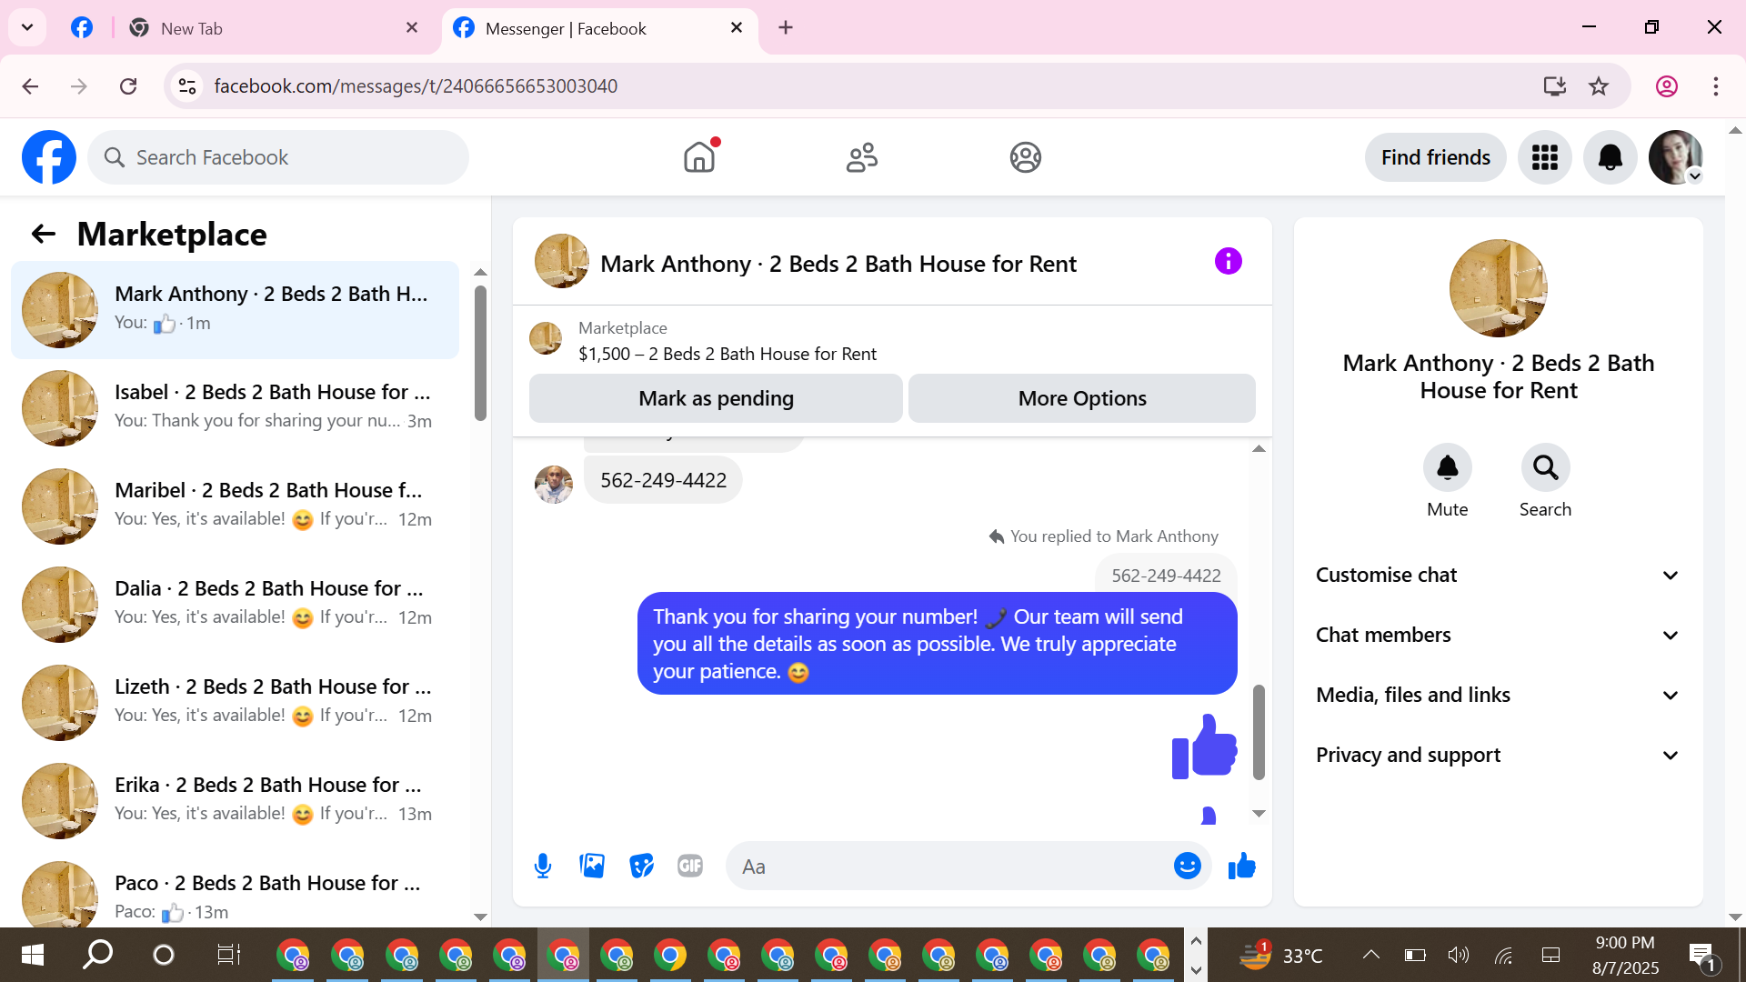Open Lizeth conversation in list

tap(235, 702)
